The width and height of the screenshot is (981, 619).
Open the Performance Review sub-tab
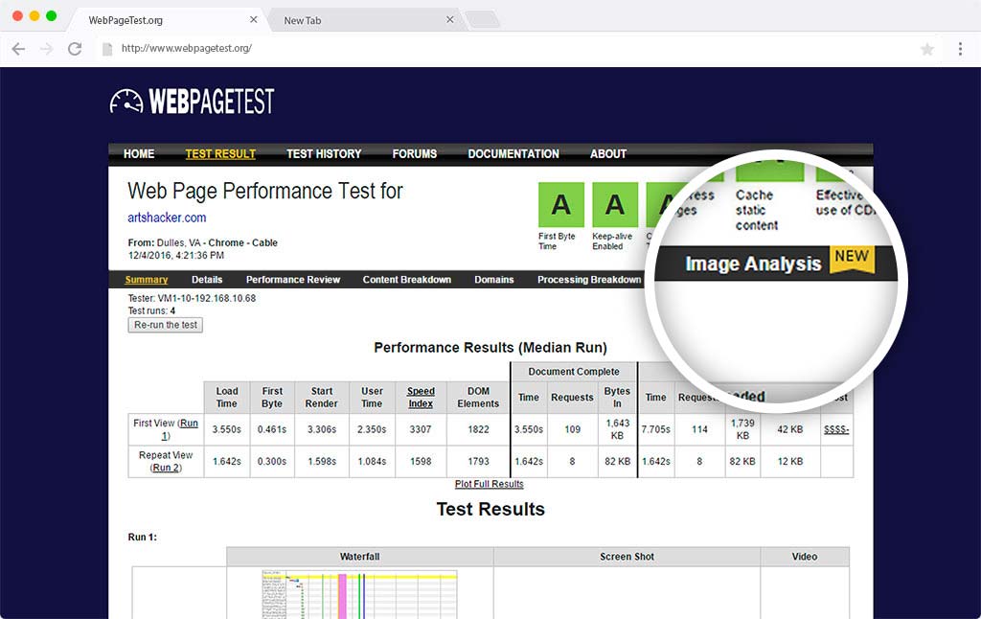(x=293, y=280)
